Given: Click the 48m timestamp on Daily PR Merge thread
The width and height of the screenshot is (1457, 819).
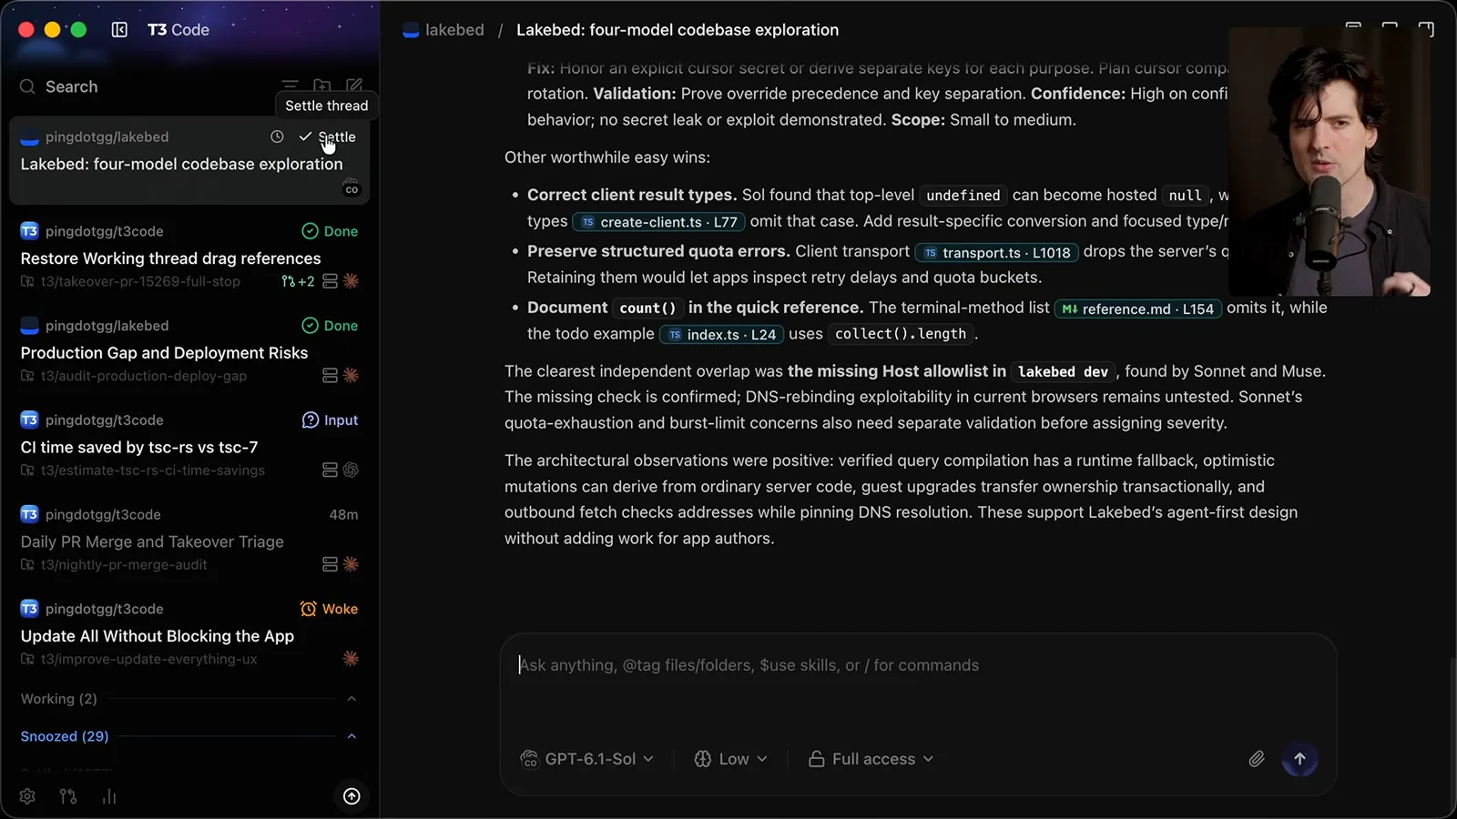Looking at the screenshot, I should [343, 515].
